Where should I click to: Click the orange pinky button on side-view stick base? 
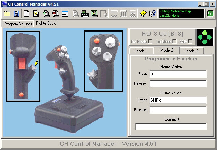(x=21, y=95)
